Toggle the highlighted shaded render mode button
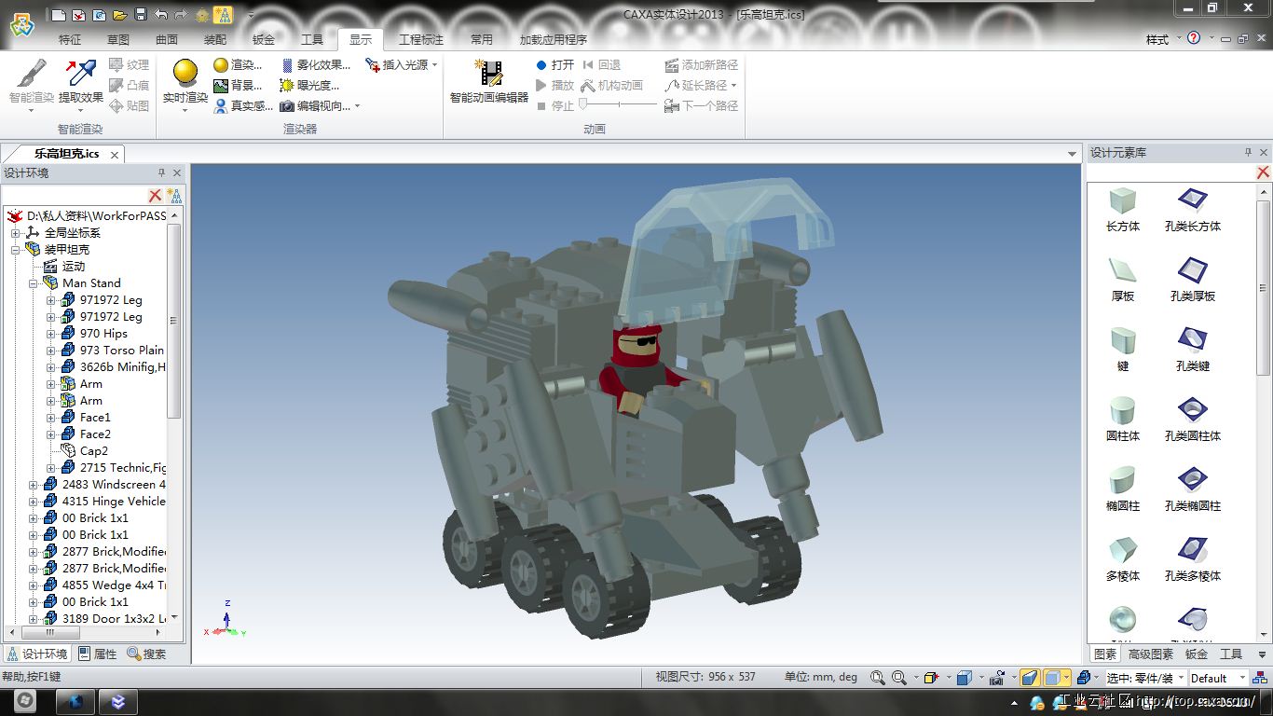The height and width of the screenshot is (716, 1273). tap(1030, 678)
